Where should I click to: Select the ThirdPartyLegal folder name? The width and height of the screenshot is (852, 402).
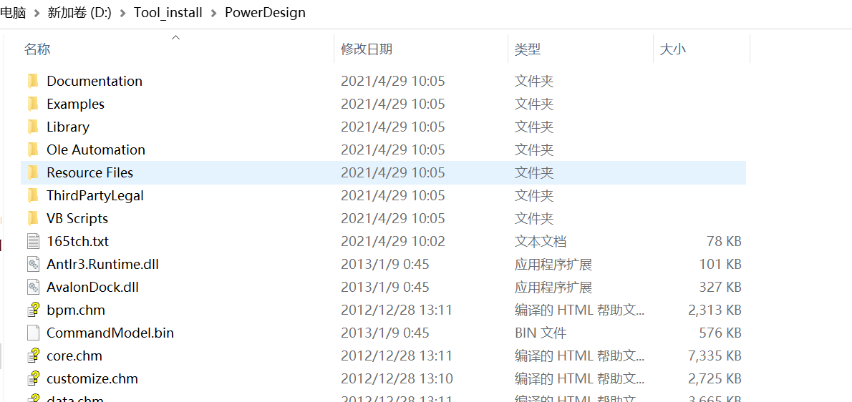point(95,195)
